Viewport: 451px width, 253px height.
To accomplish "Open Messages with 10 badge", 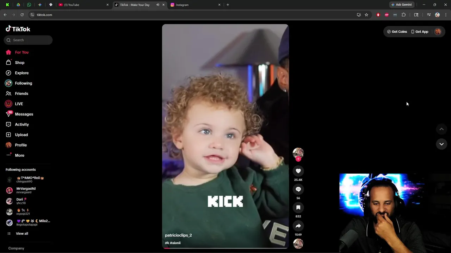I will (19, 114).
